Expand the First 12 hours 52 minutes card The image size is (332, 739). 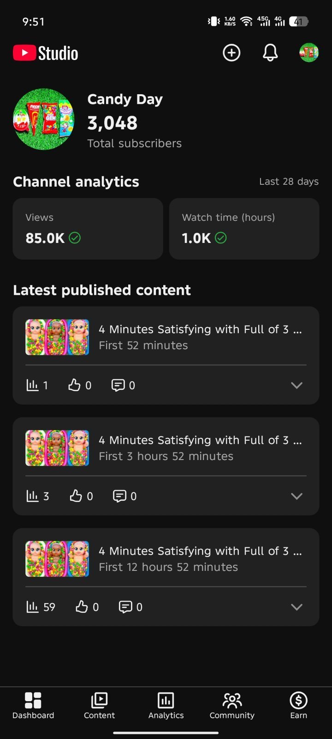tap(296, 607)
